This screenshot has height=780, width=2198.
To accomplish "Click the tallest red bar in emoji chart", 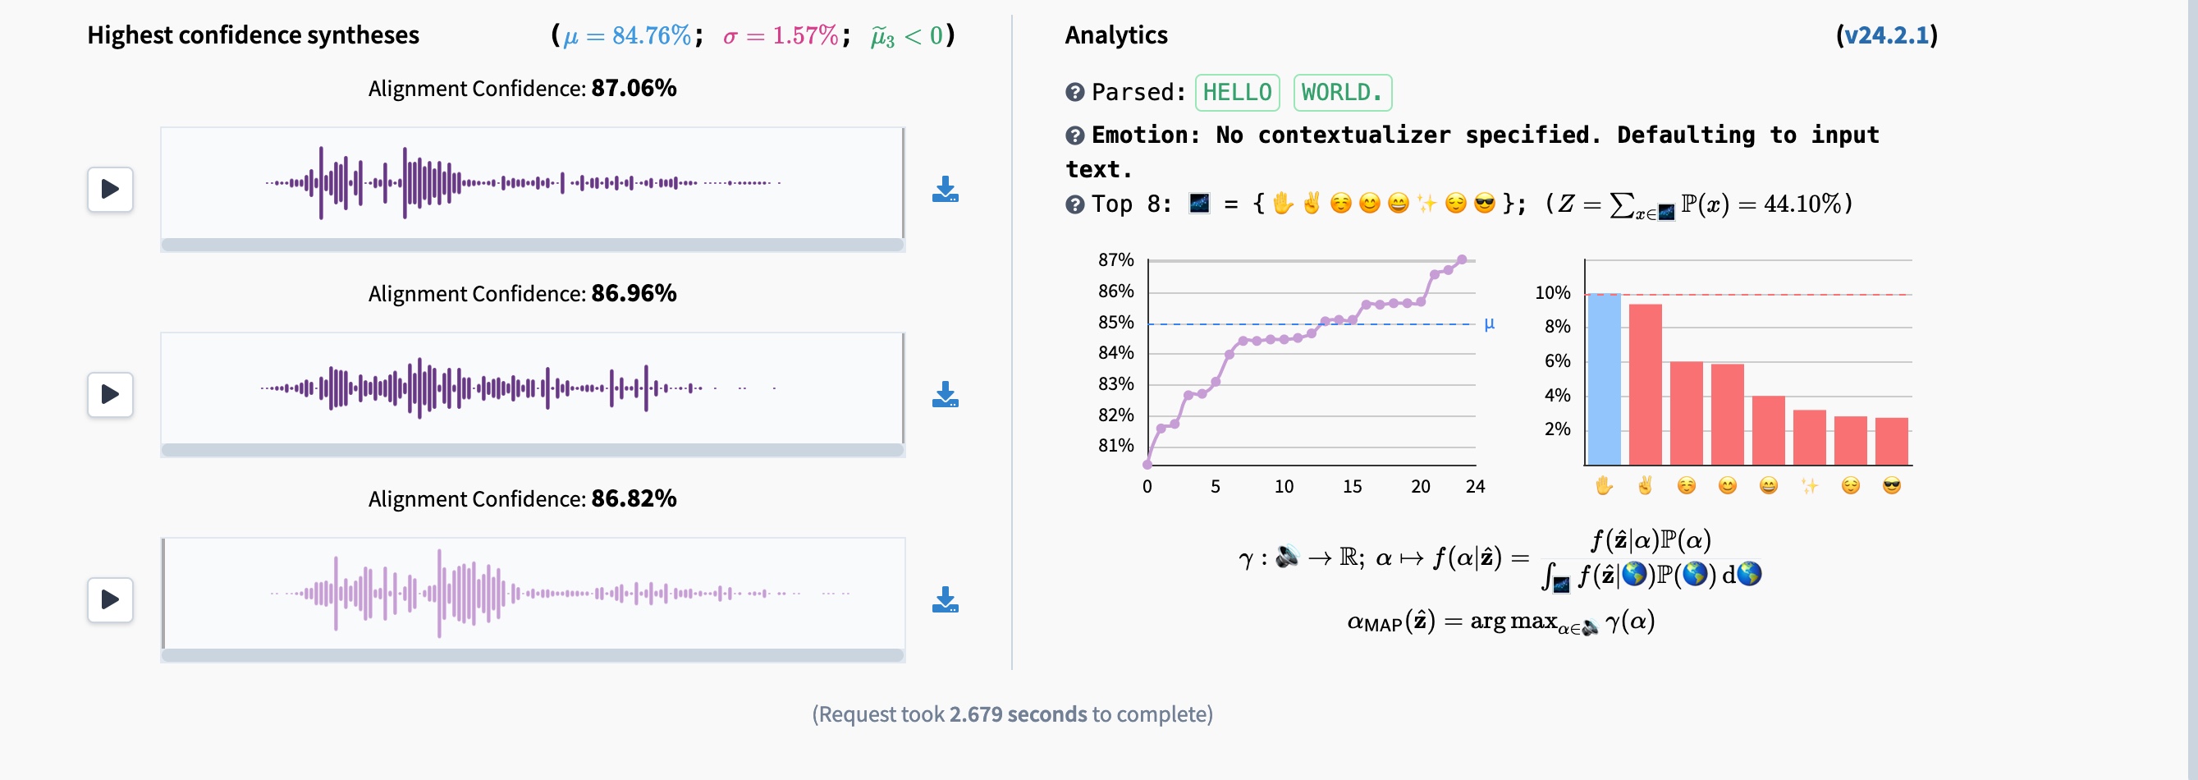I will pyautogui.click(x=1645, y=384).
